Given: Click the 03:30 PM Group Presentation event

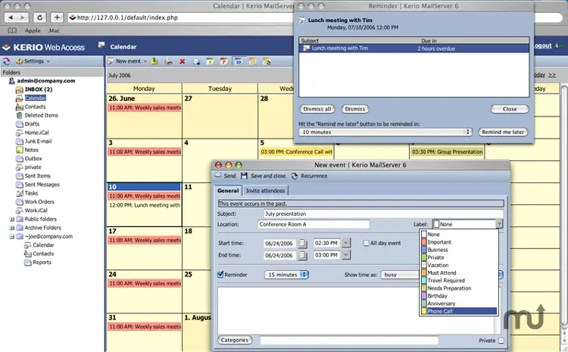Looking at the screenshot, I should (x=447, y=151).
